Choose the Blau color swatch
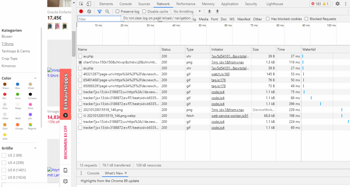 (x=17, y=84)
